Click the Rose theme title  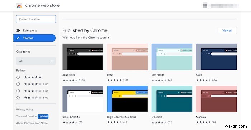pos(110,75)
